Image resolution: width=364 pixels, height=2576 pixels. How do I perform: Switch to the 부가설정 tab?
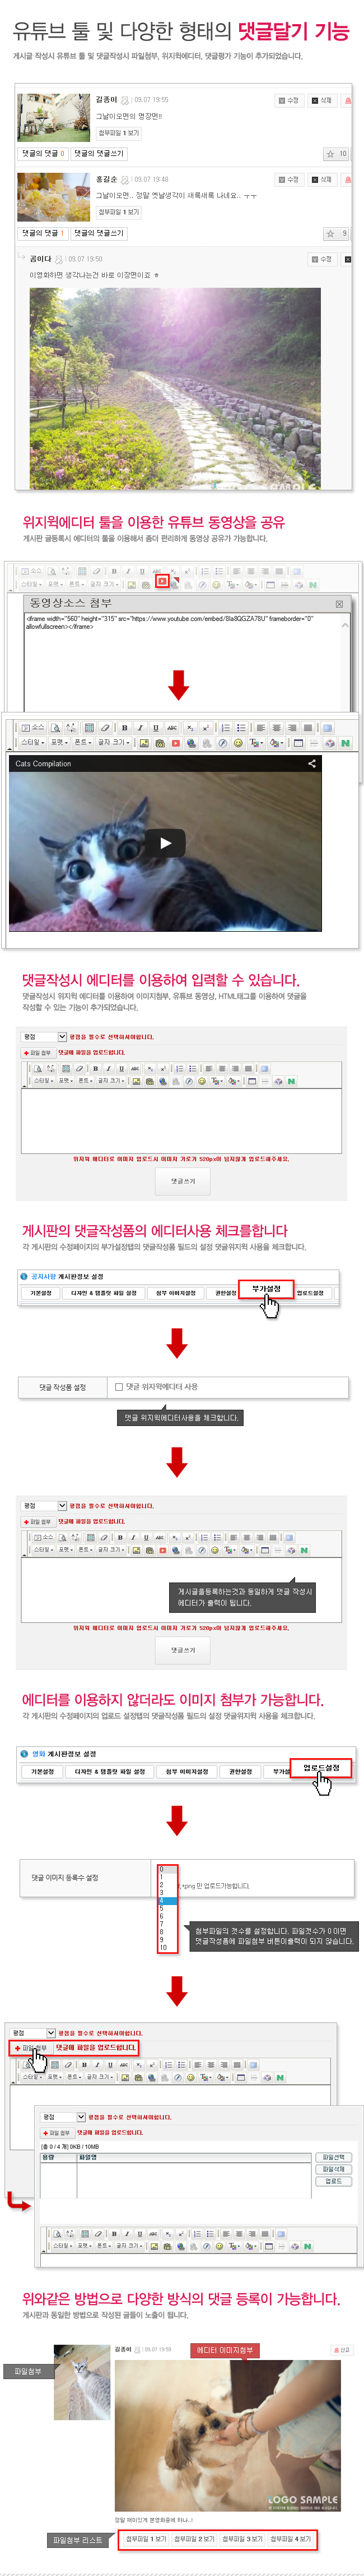tap(266, 1289)
